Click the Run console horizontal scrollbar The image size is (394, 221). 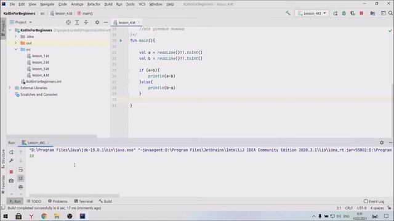point(74,195)
